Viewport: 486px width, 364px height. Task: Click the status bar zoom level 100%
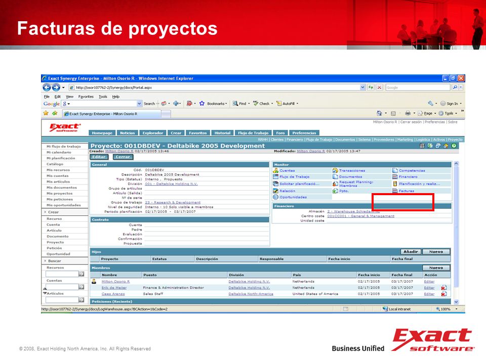click(x=445, y=309)
